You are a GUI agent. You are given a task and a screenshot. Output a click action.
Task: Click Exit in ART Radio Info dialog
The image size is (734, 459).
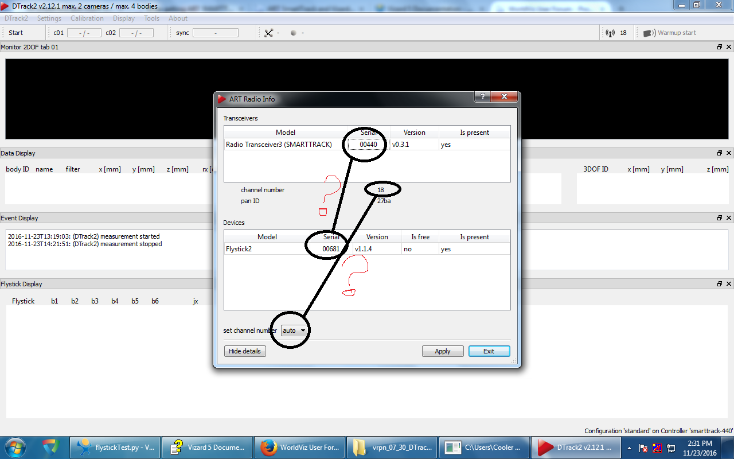pos(489,351)
